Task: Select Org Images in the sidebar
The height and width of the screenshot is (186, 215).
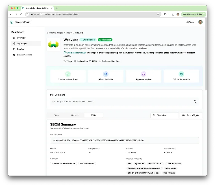Action: click(26, 43)
